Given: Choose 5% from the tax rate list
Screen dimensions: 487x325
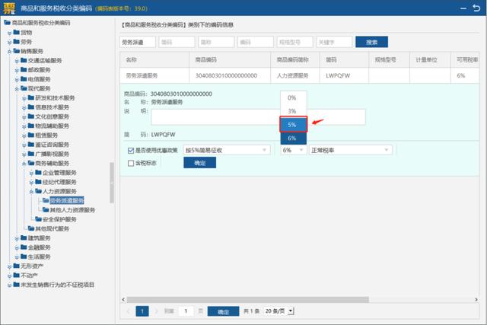Looking at the screenshot, I should [x=293, y=124].
